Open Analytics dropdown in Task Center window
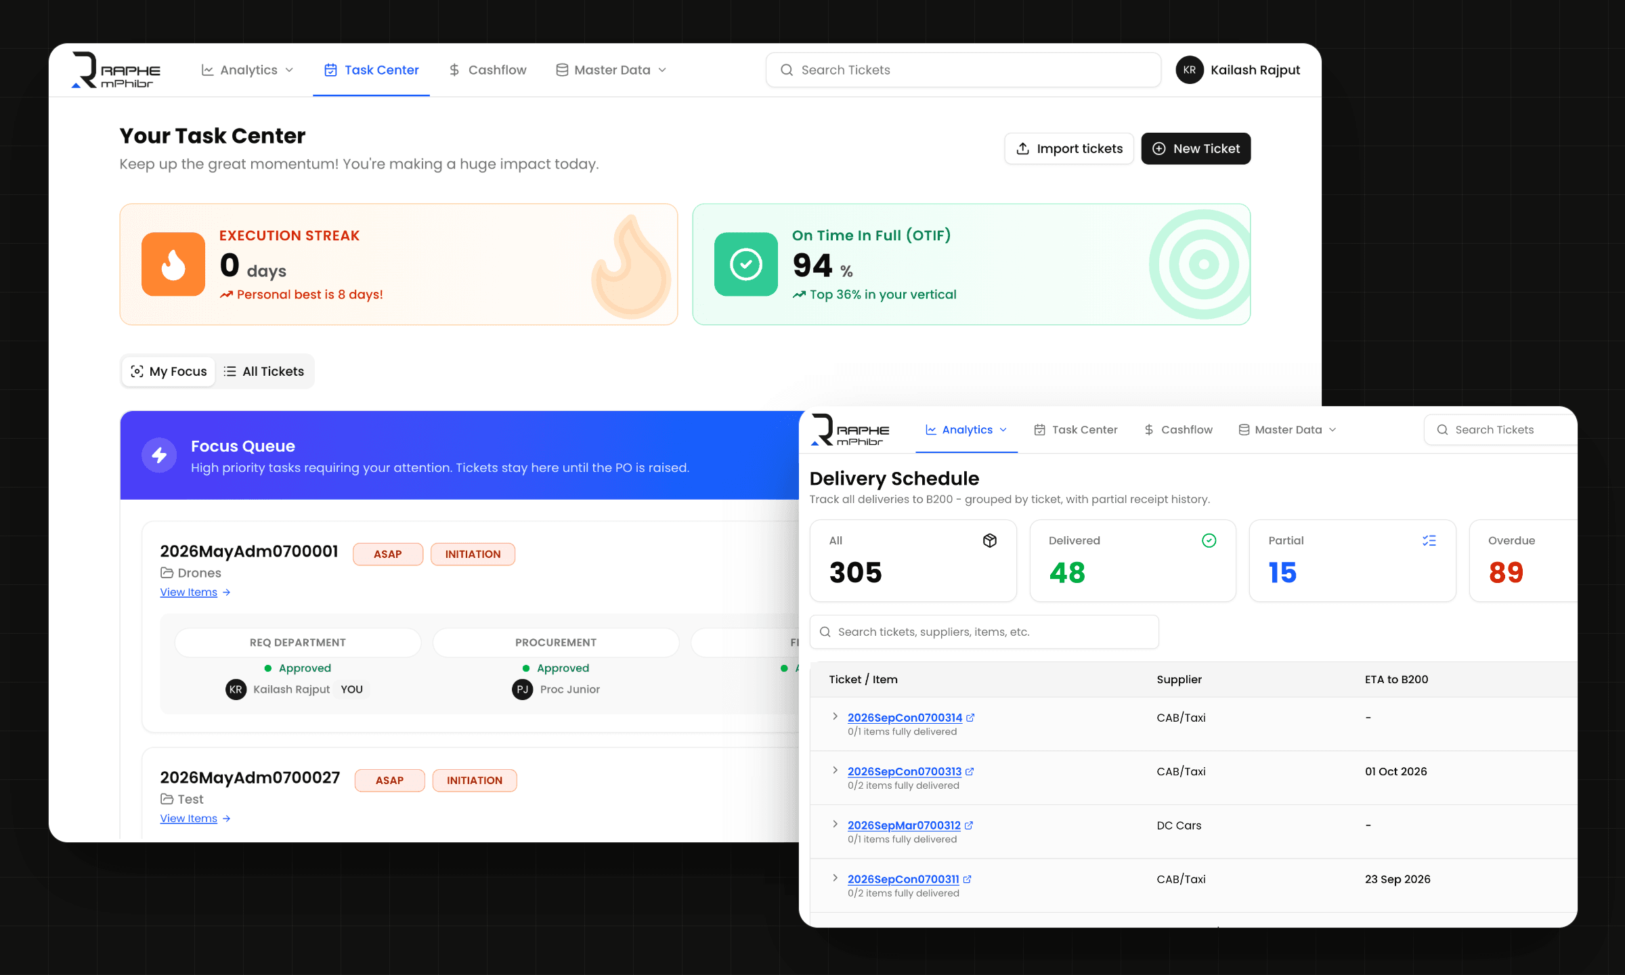Image resolution: width=1625 pixels, height=975 pixels. 248,70
